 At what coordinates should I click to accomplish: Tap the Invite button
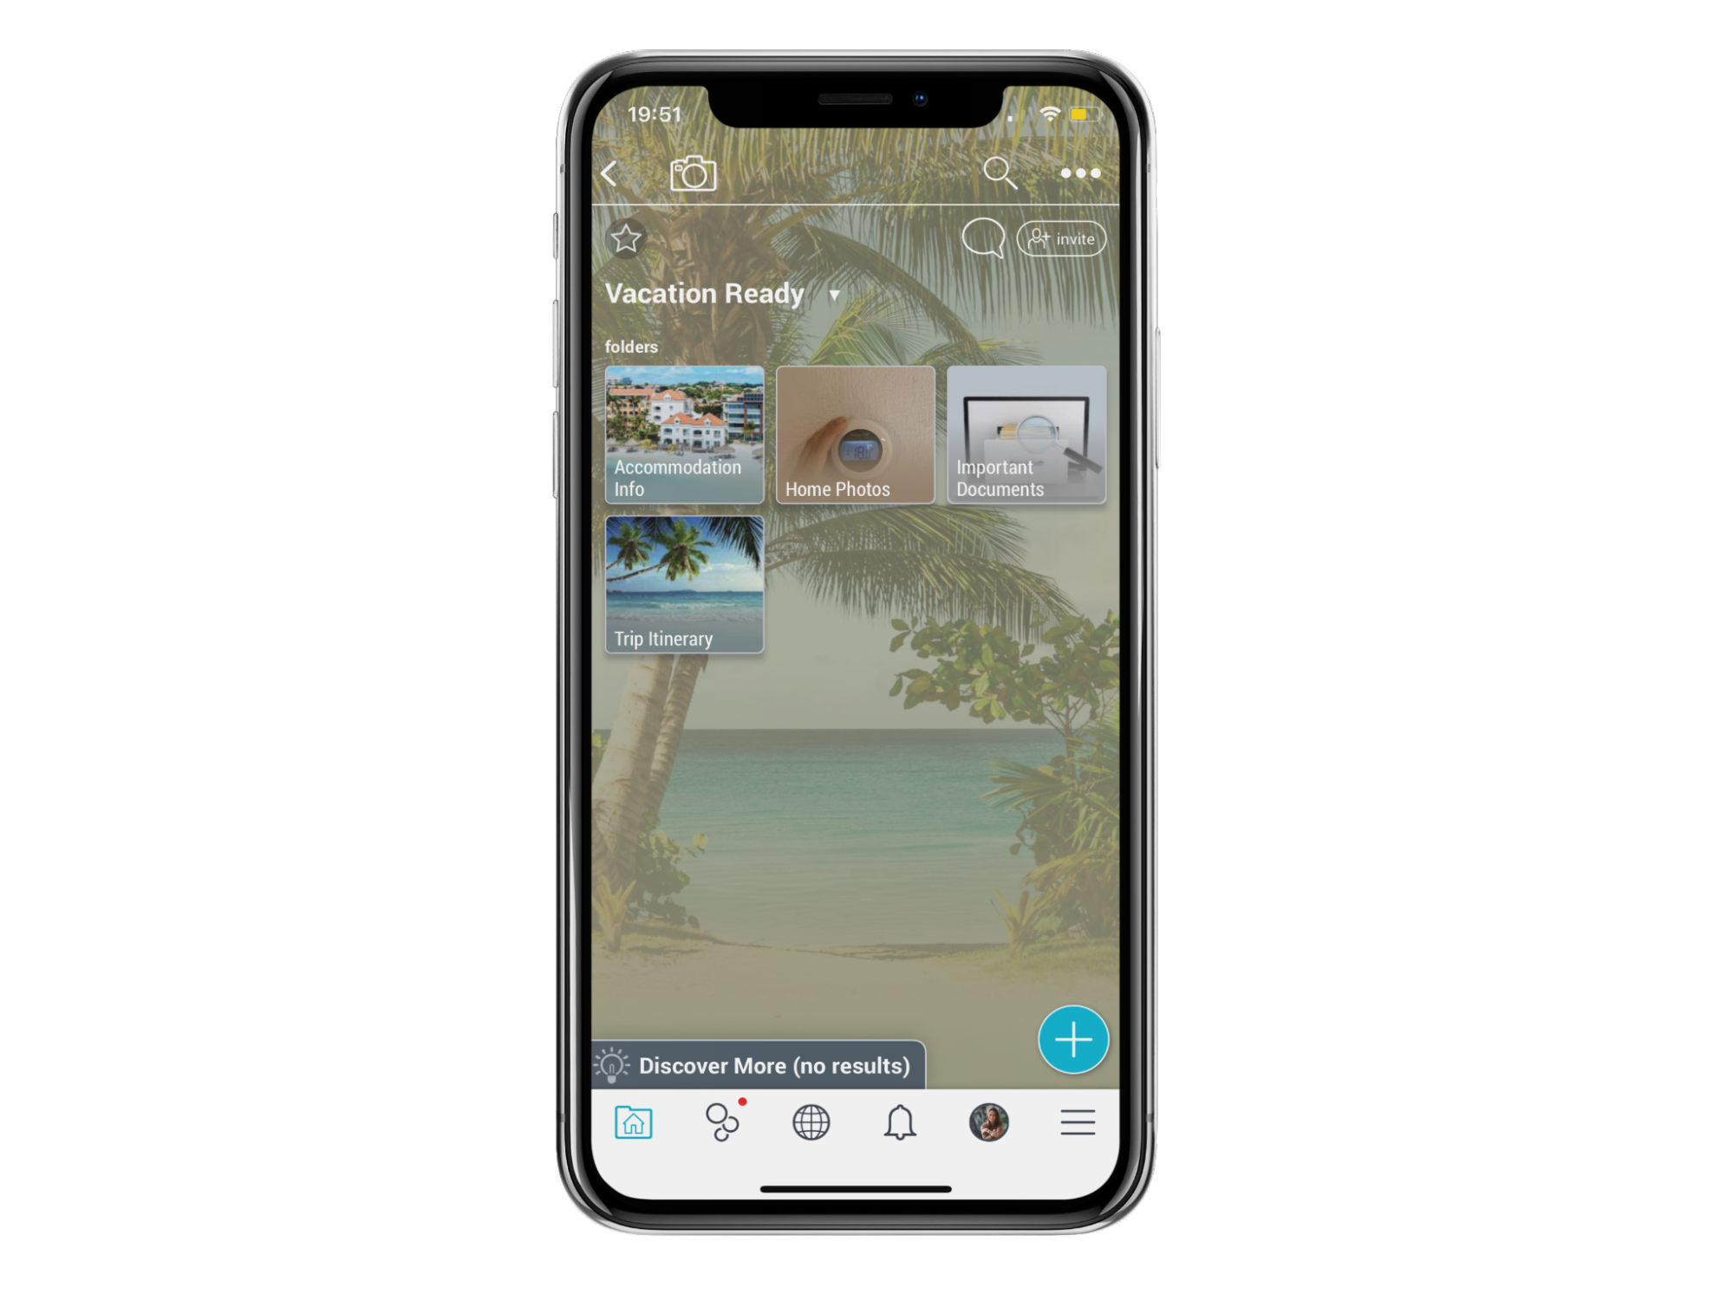[x=1063, y=239]
